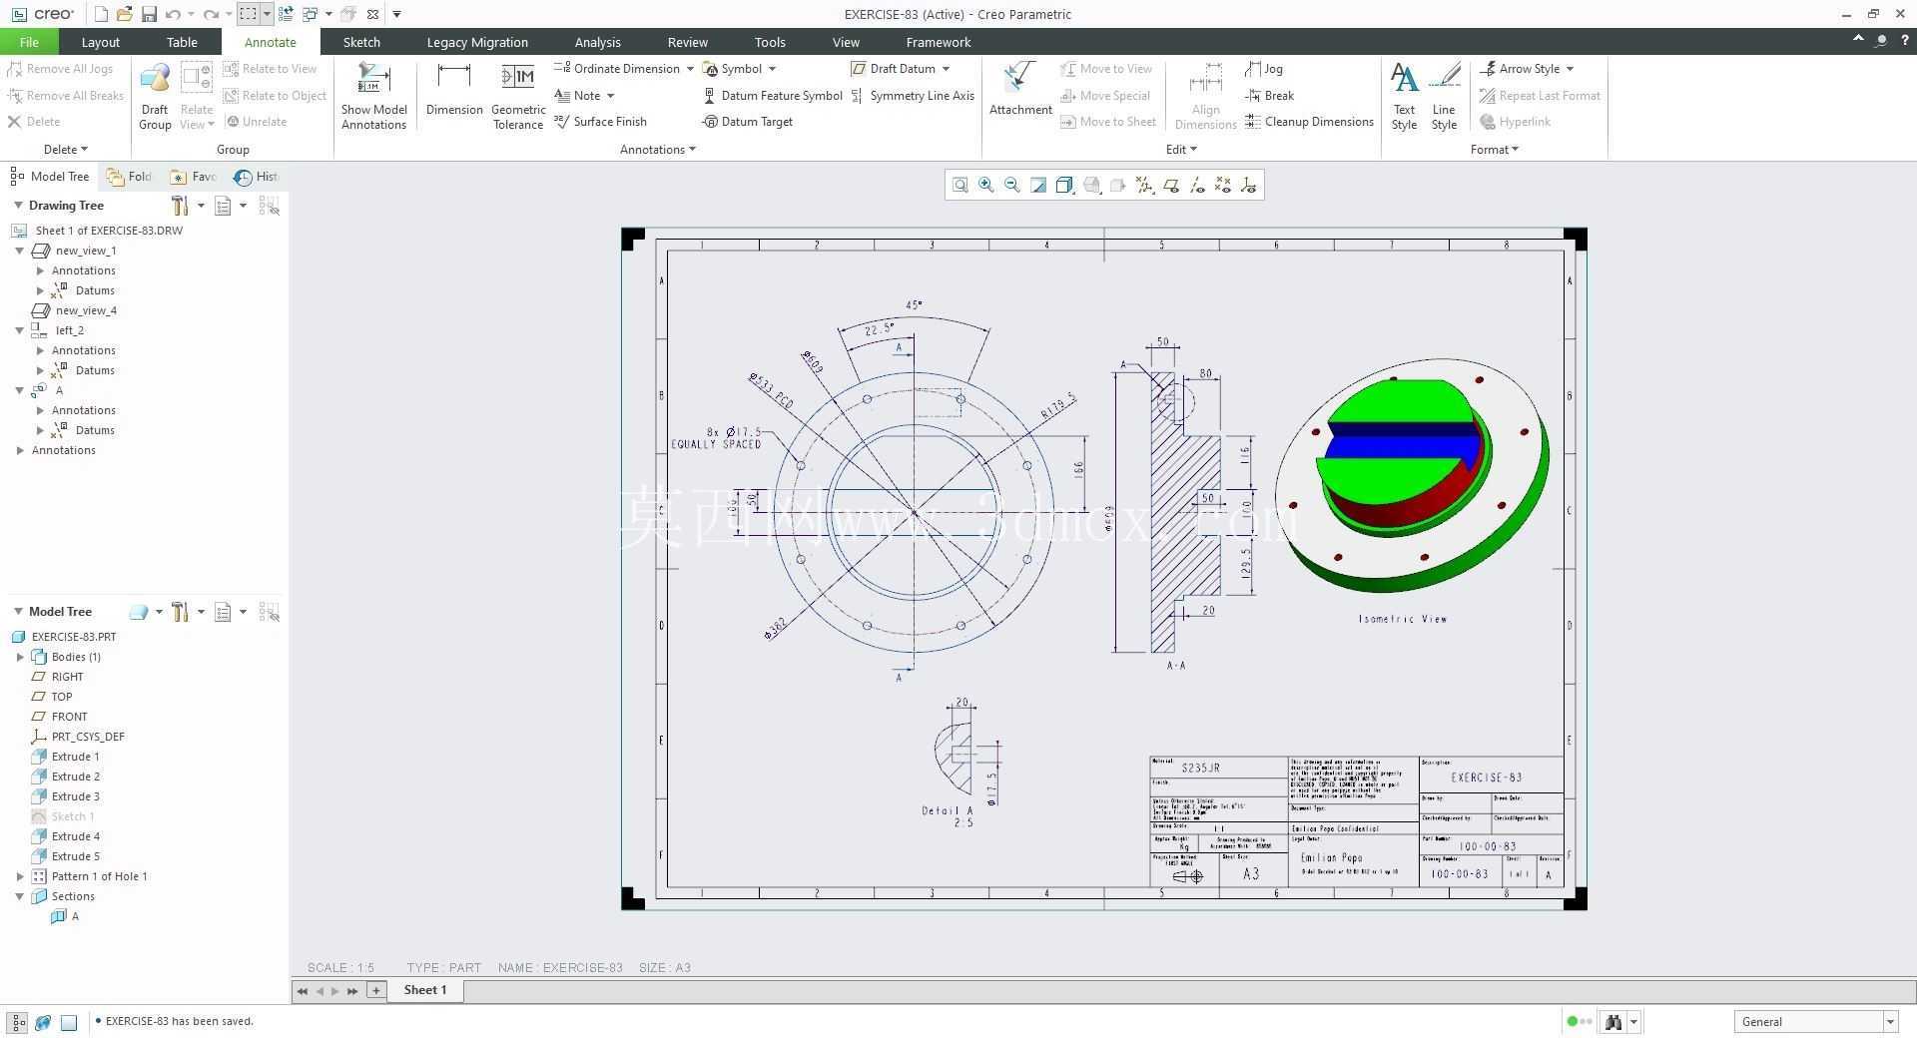Click Symmetry Line Axis
This screenshot has height=1038, width=1917.
pos(913,96)
